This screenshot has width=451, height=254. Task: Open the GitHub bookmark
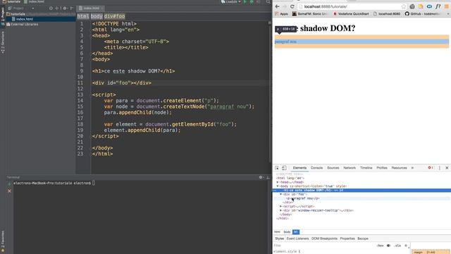(422, 14)
